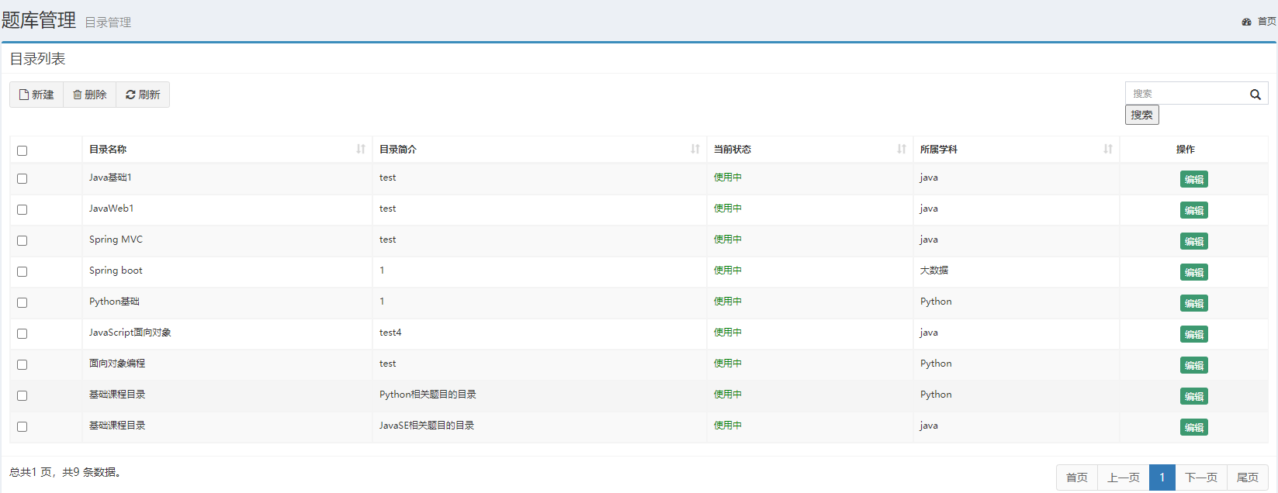
Task: Click 使用中 status in Java基础1 row
Action: (x=728, y=178)
